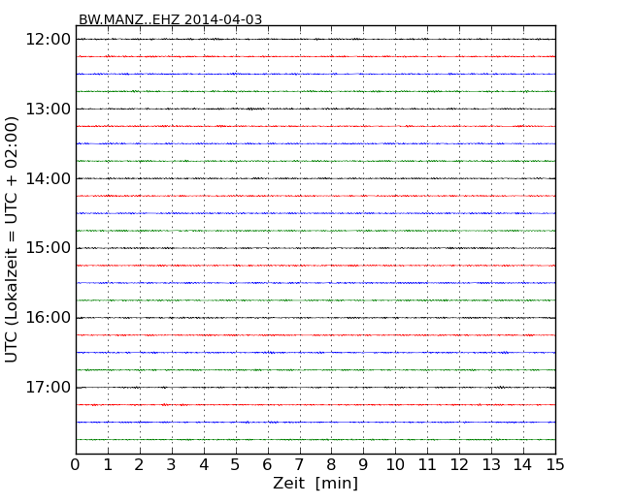Click the 13:00 time label
631x504 pixels.
pos(49,109)
